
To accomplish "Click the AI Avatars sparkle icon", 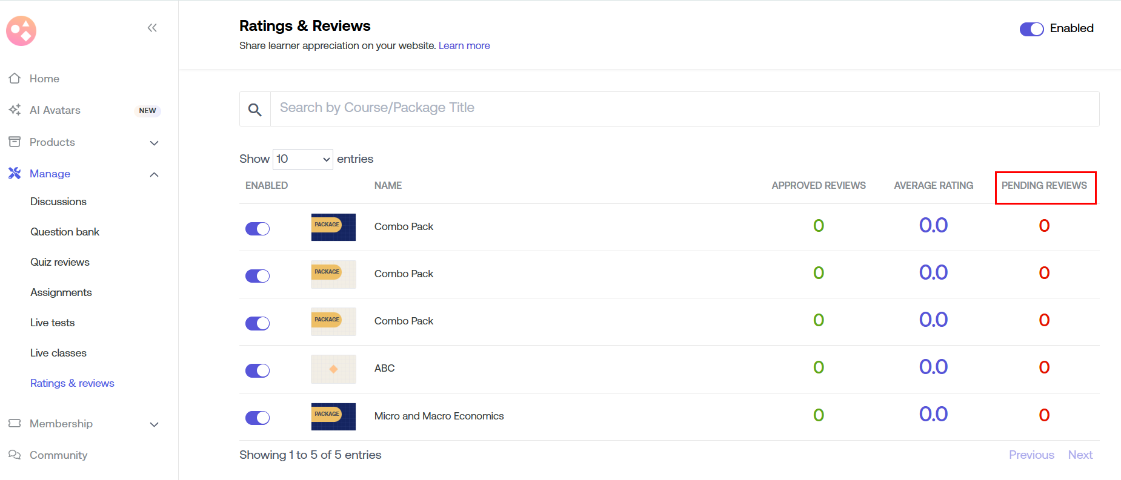I will [x=15, y=110].
